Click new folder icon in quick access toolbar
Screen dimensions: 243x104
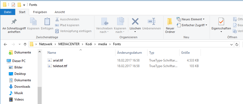[19, 5]
